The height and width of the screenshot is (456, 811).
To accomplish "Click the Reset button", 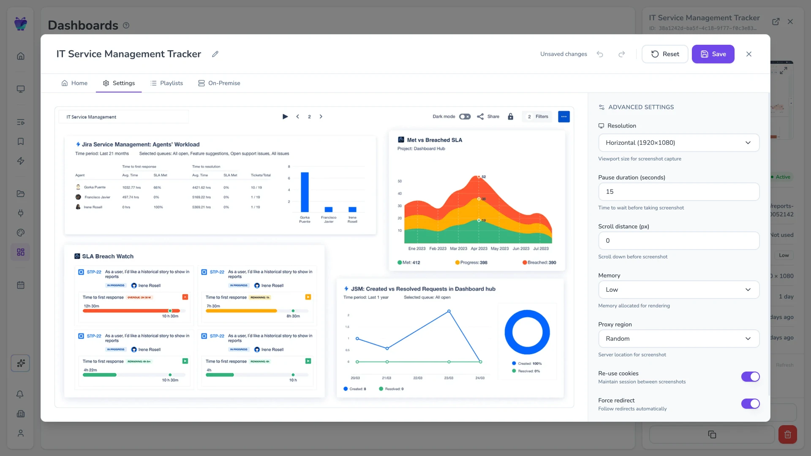I will (x=665, y=54).
